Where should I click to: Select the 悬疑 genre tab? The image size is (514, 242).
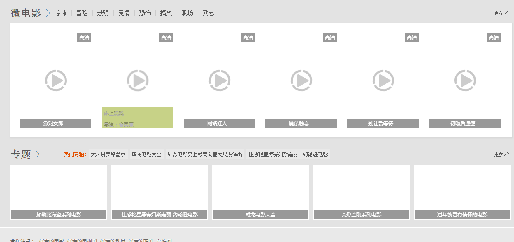[103, 13]
